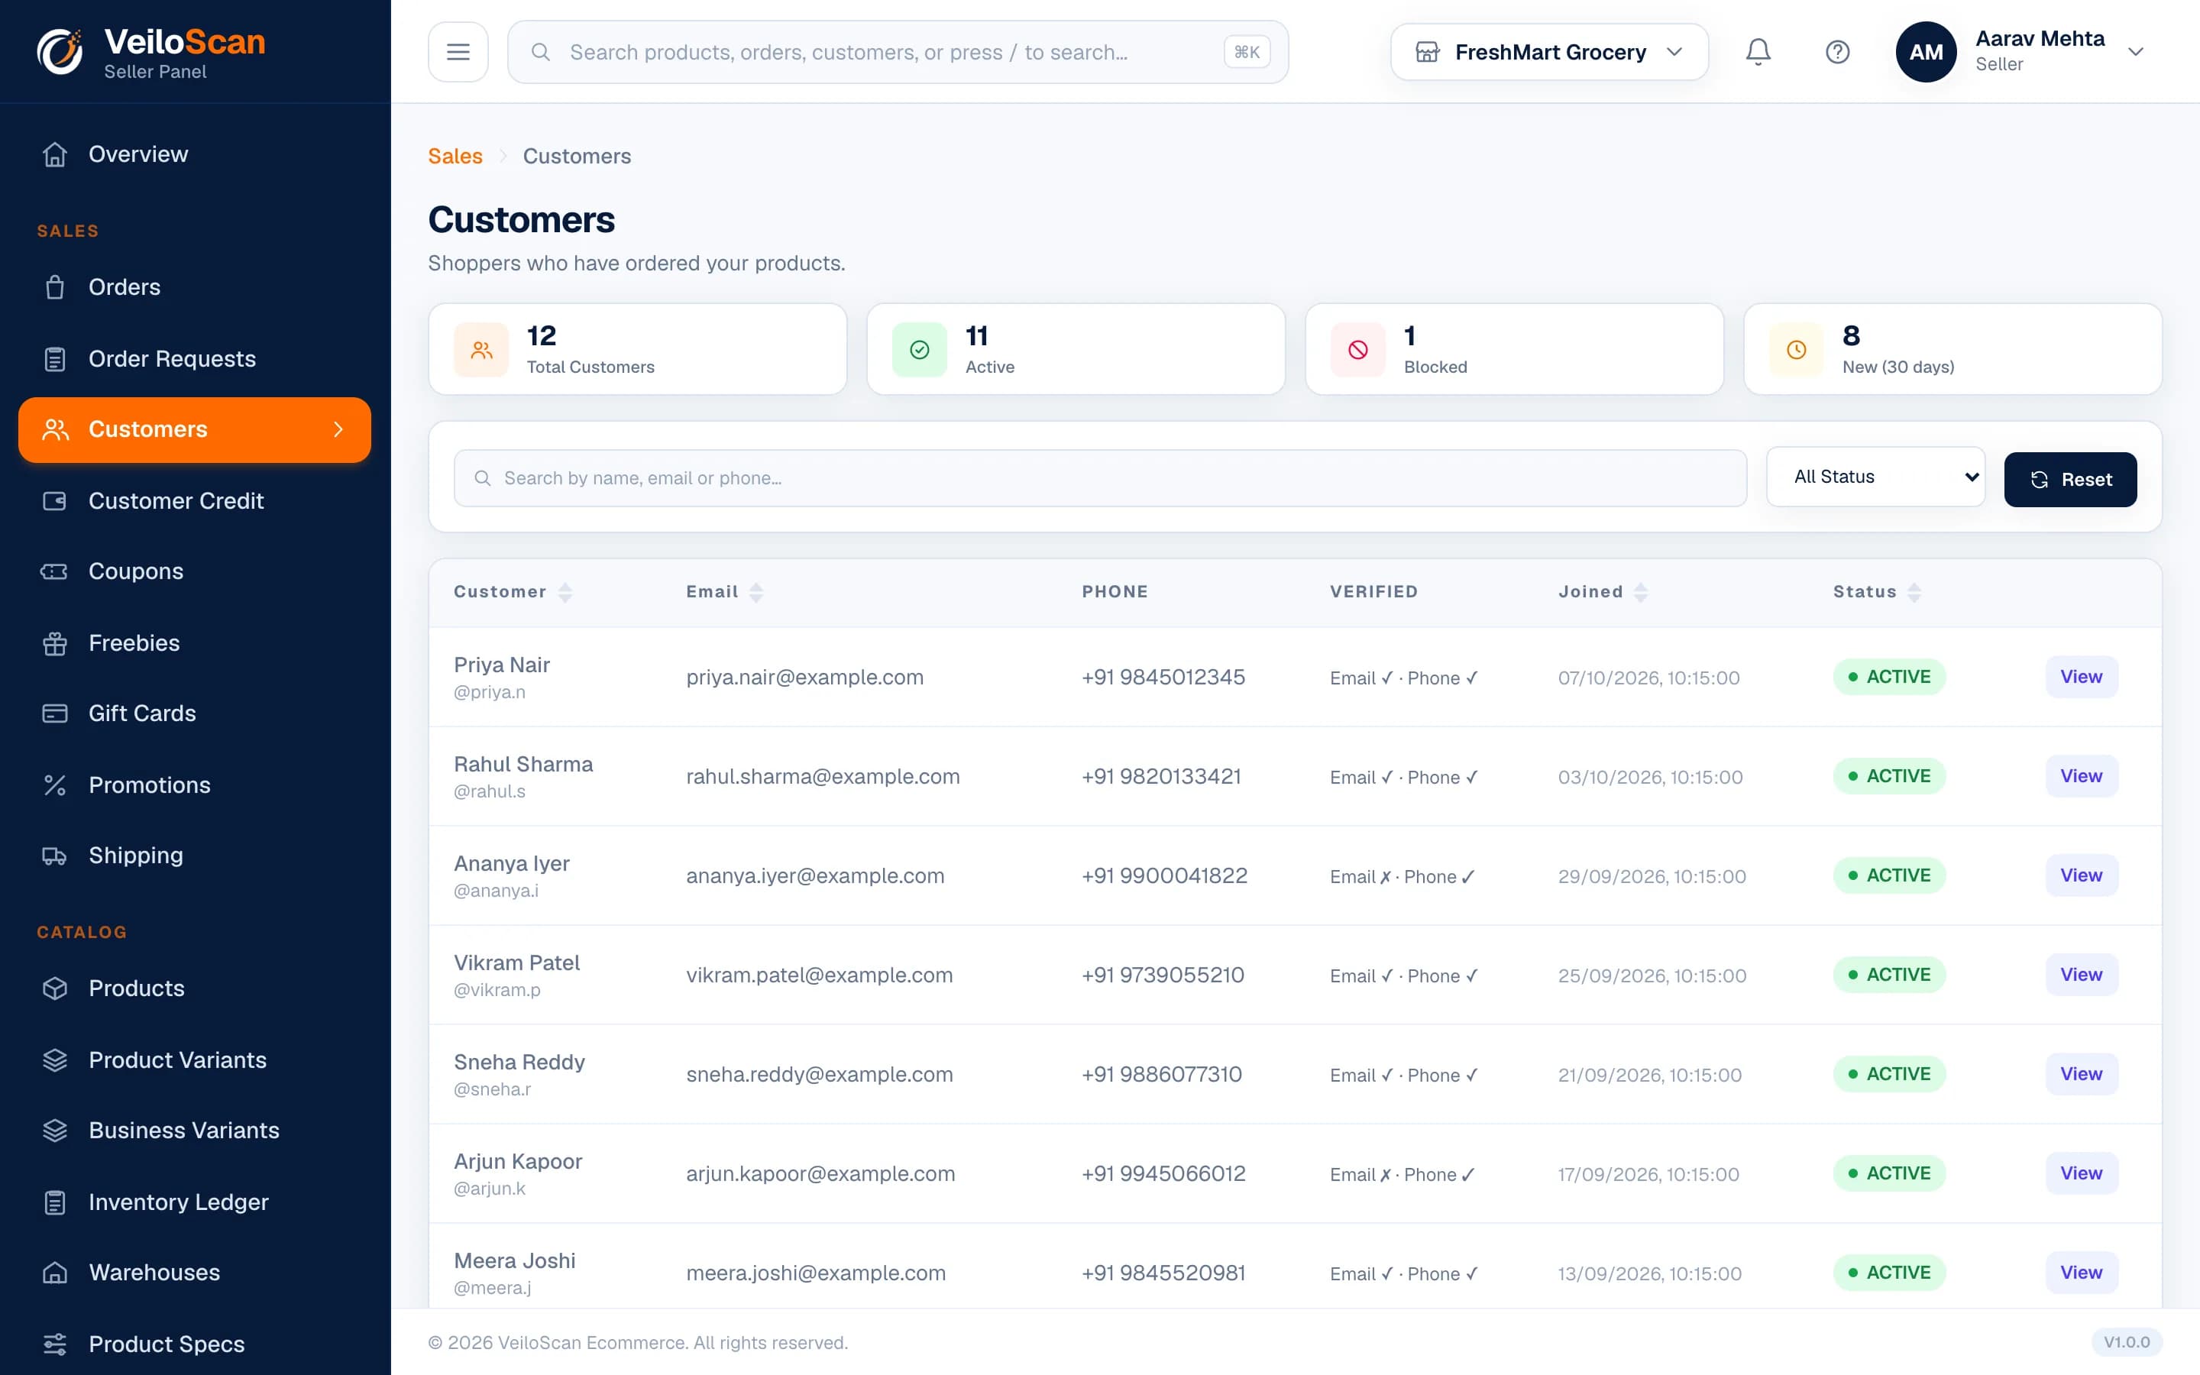Open the notifications bell

click(1758, 52)
